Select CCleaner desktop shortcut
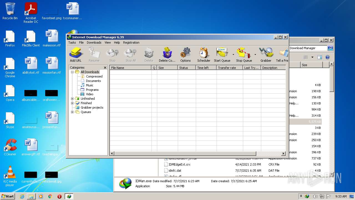355x200 pixels. [10, 147]
